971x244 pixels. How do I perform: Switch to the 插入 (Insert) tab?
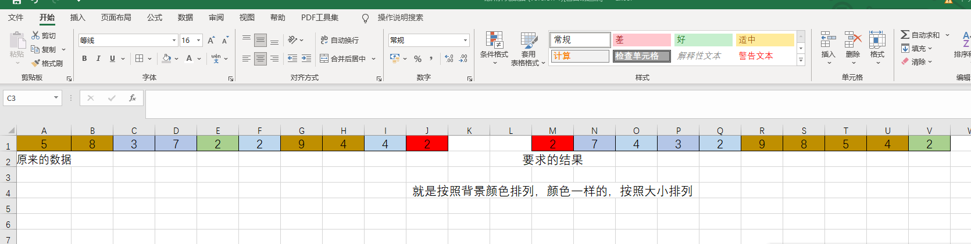click(77, 17)
